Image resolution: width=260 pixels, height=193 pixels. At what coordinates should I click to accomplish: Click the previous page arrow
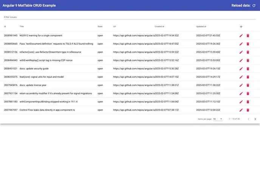(248, 119)
